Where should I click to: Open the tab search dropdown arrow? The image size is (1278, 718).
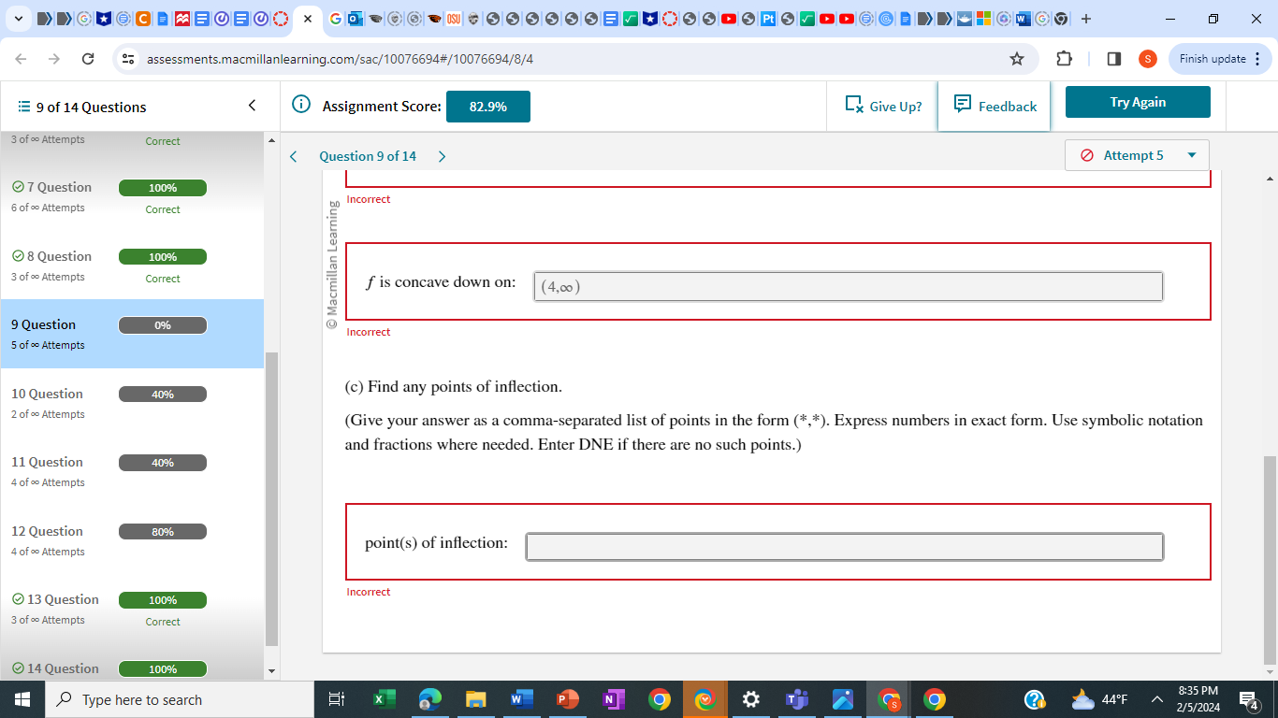[x=17, y=19]
